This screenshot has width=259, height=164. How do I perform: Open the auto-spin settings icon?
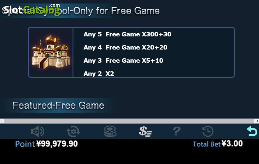point(73,131)
